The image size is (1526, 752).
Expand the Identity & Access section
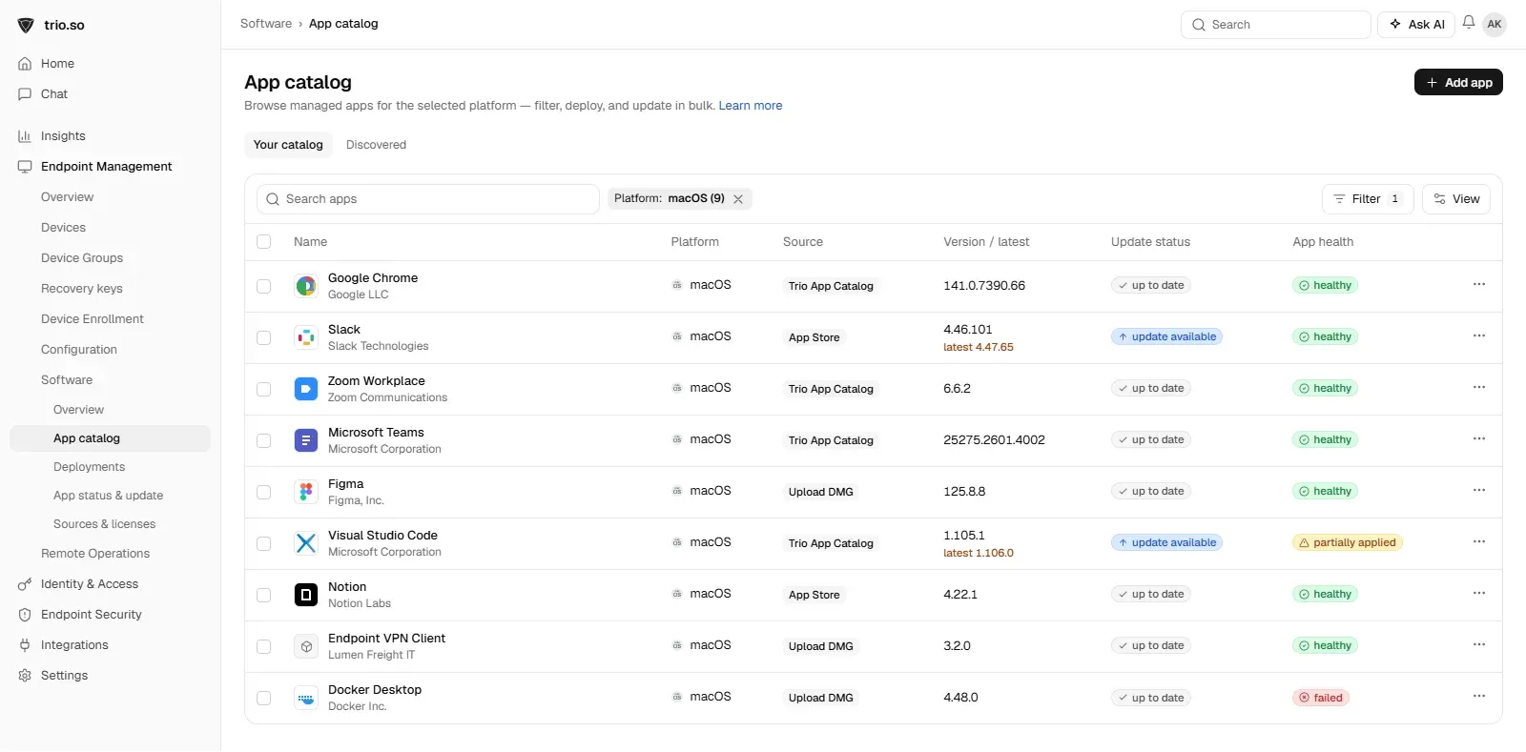pos(90,584)
